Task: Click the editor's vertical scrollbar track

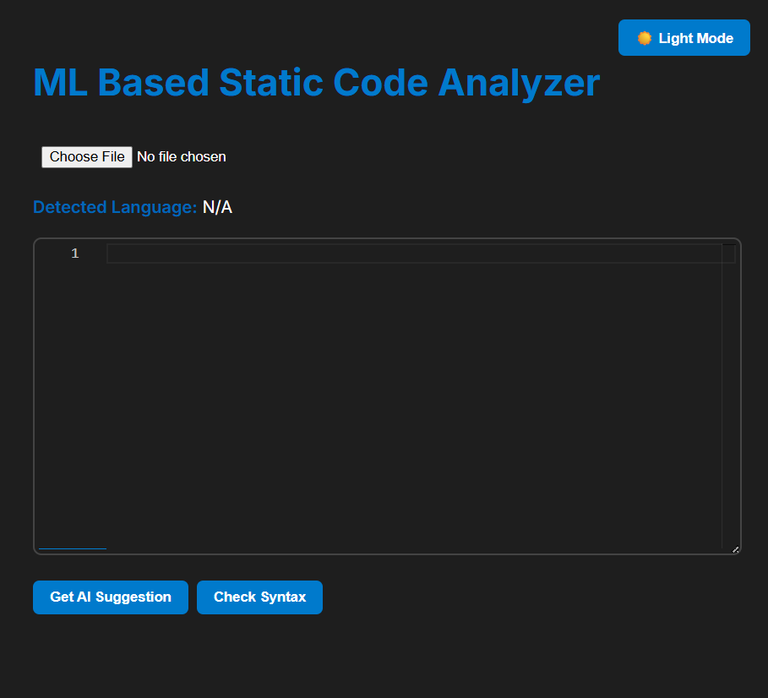Action: (728, 397)
